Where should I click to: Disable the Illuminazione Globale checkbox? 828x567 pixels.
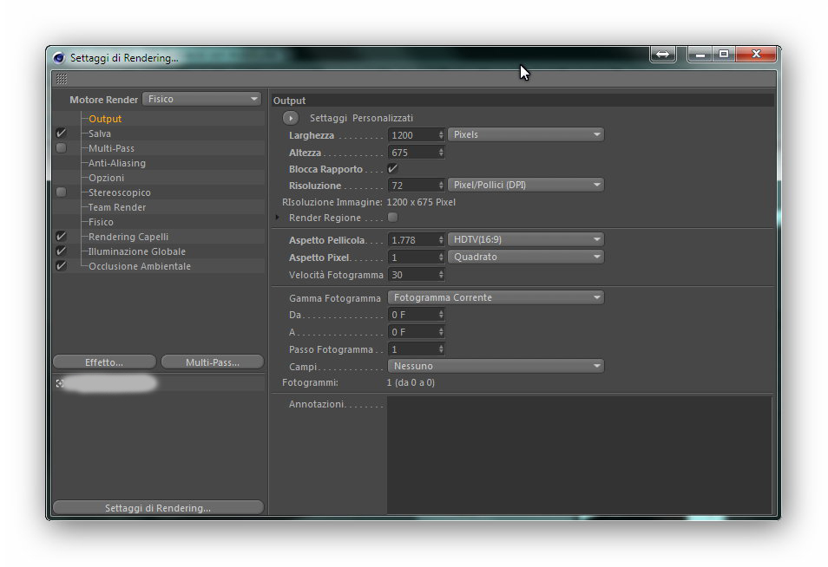click(x=62, y=251)
